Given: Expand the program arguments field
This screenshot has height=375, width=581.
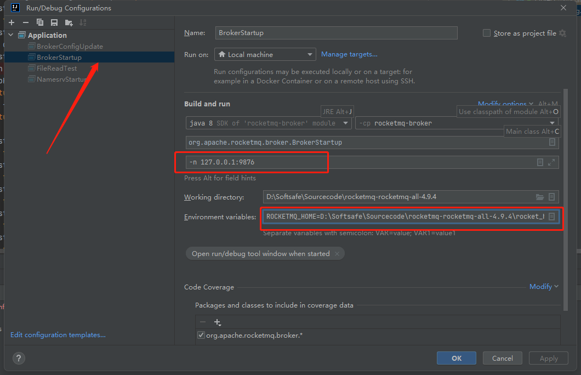Looking at the screenshot, I should click(x=551, y=162).
